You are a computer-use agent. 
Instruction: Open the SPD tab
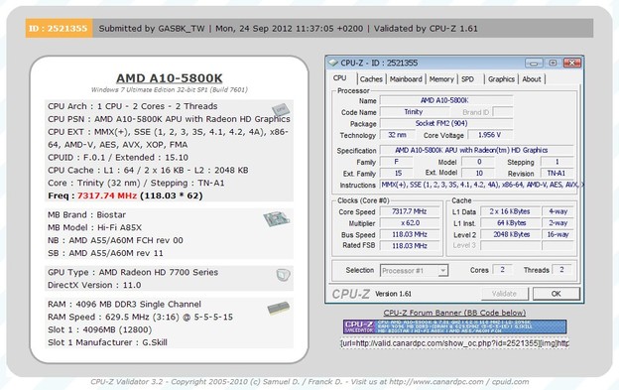point(468,79)
